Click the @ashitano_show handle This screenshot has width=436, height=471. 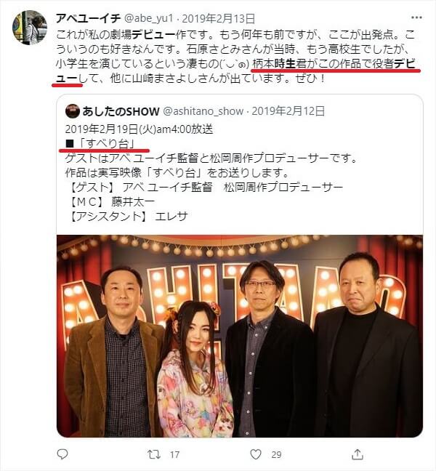pyautogui.click(x=203, y=111)
